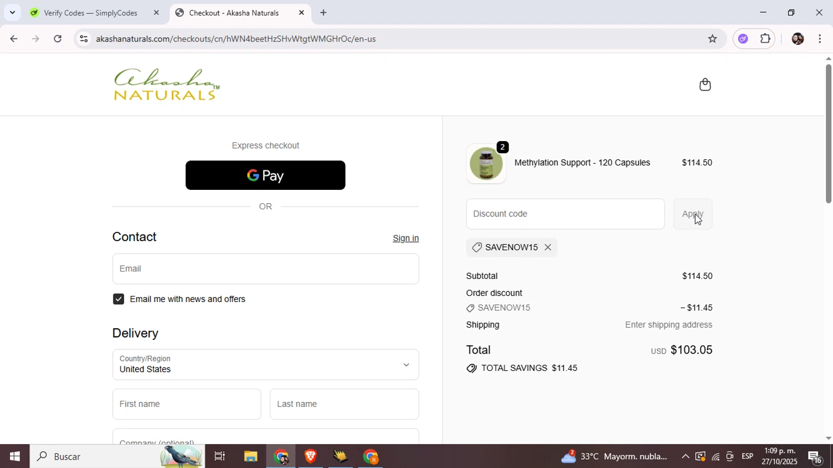Open a new browser tab
833x468 pixels.
tap(323, 13)
